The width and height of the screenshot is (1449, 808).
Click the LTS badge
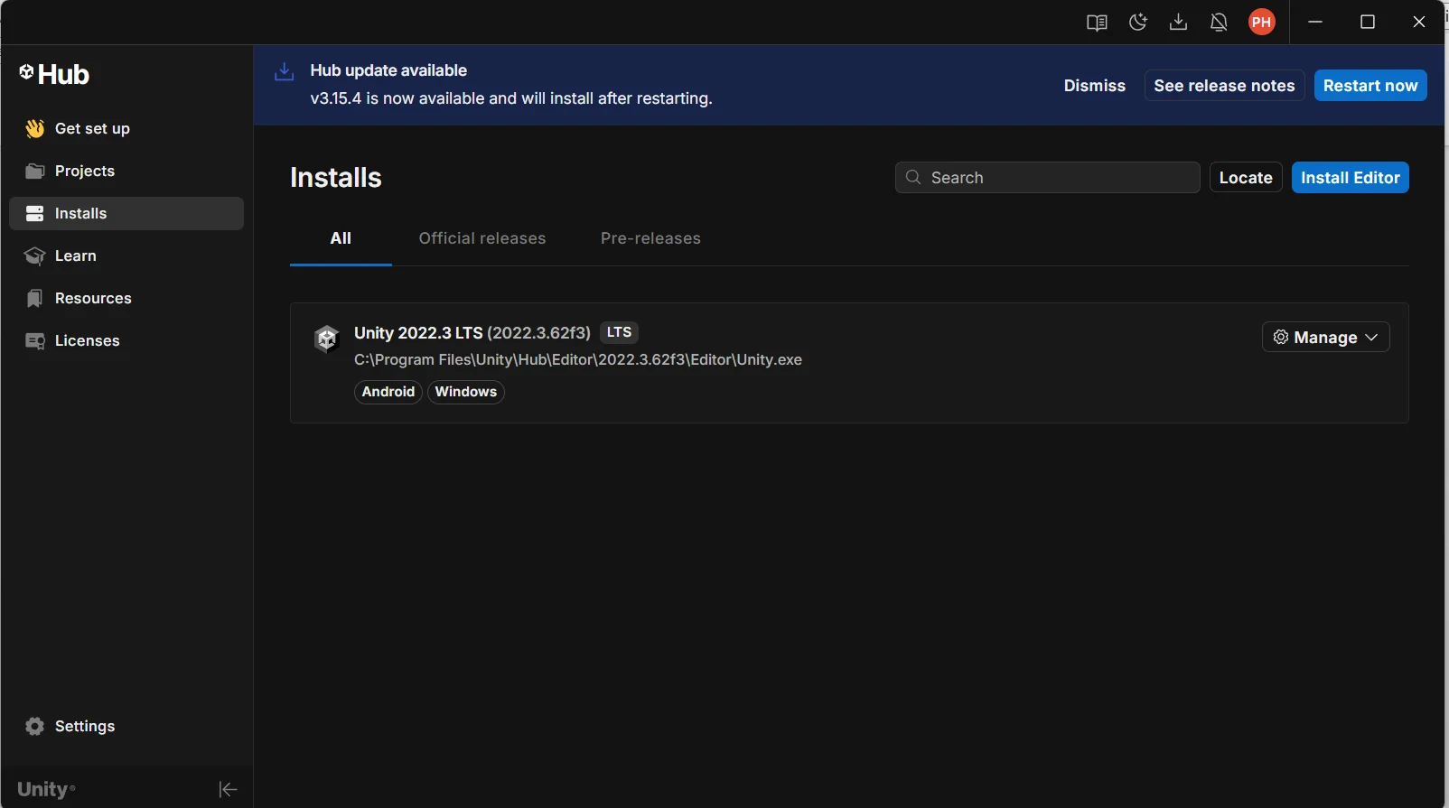pos(619,332)
